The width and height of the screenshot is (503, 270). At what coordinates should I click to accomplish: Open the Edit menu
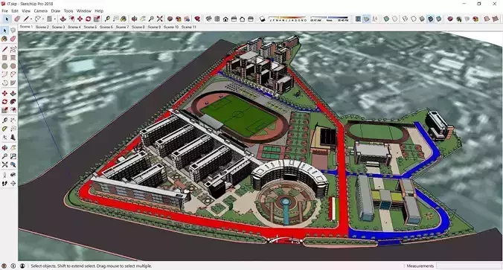coord(15,10)
